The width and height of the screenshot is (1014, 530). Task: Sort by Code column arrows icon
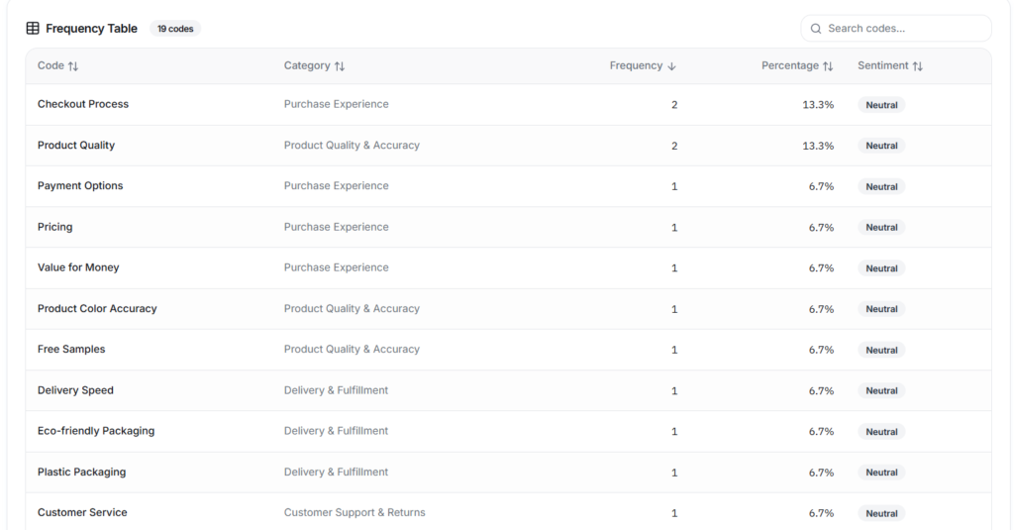click(73, 66)
